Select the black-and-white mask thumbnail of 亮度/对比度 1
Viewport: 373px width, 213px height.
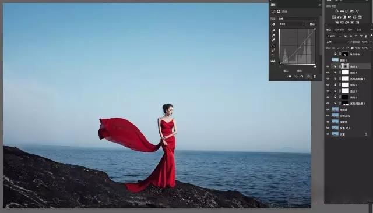(x=345, y=104)
